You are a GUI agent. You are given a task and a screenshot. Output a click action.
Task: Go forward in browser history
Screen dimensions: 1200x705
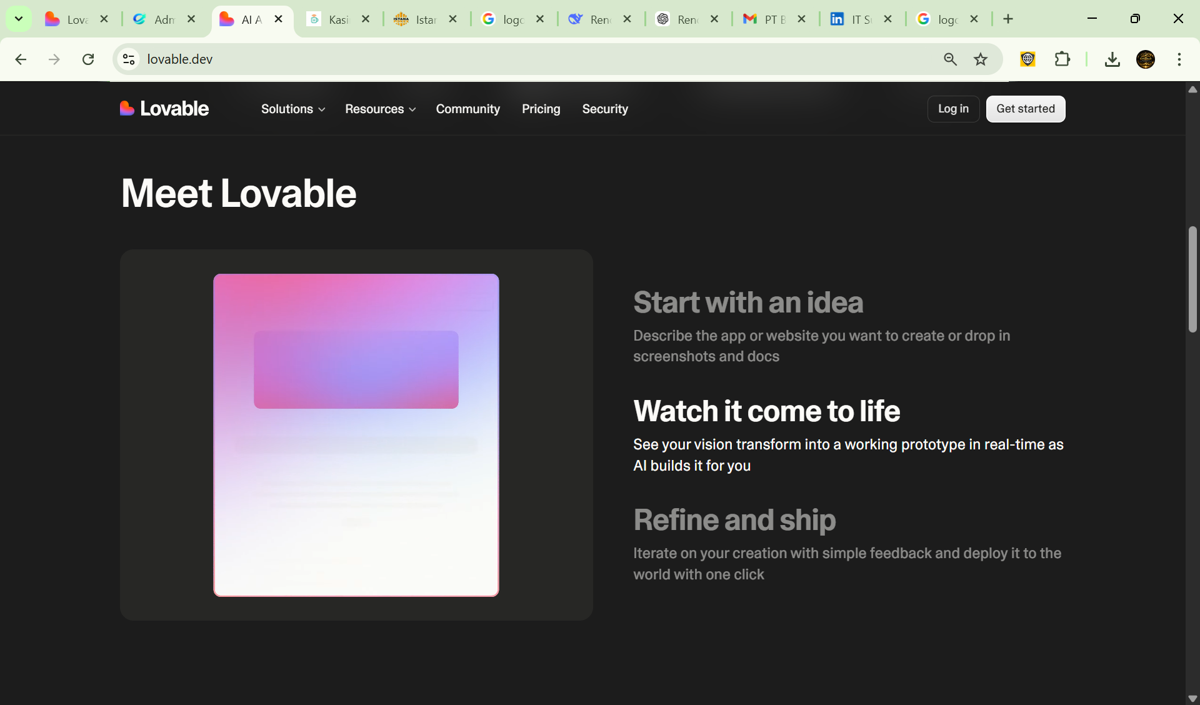(54, 59)
